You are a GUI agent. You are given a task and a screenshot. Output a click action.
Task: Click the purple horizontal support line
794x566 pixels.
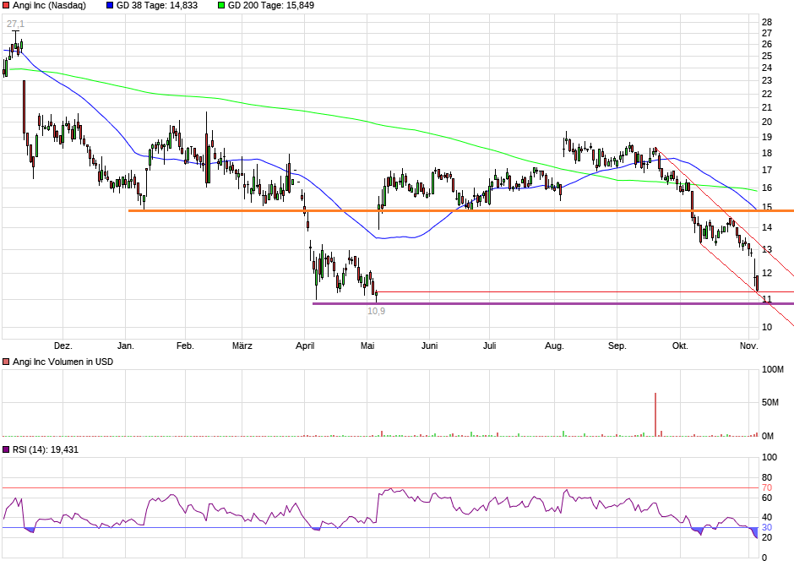507,303
